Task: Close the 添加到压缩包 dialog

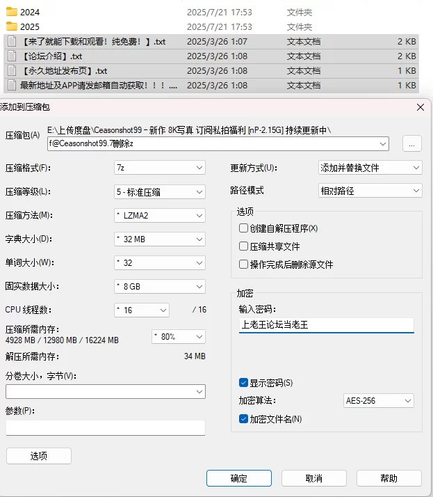Action: pos(420,107)
